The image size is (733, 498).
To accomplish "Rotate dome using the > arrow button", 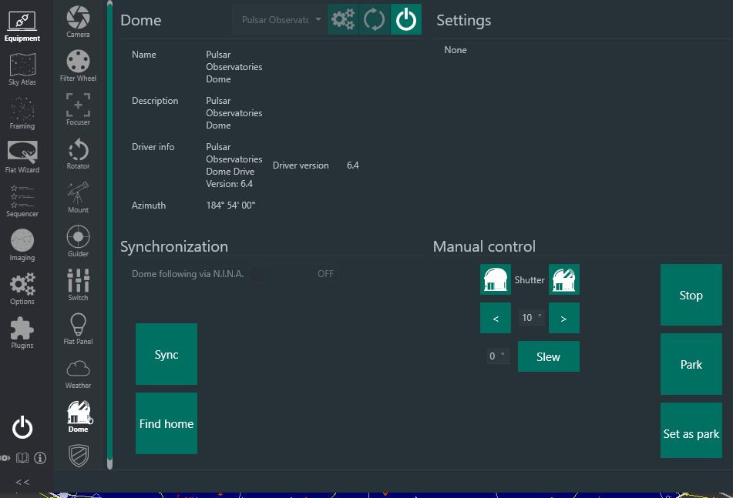I will pos(563,318).
